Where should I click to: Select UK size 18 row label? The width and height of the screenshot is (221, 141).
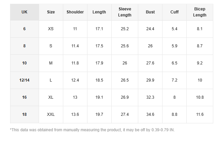tap(25, 114)
